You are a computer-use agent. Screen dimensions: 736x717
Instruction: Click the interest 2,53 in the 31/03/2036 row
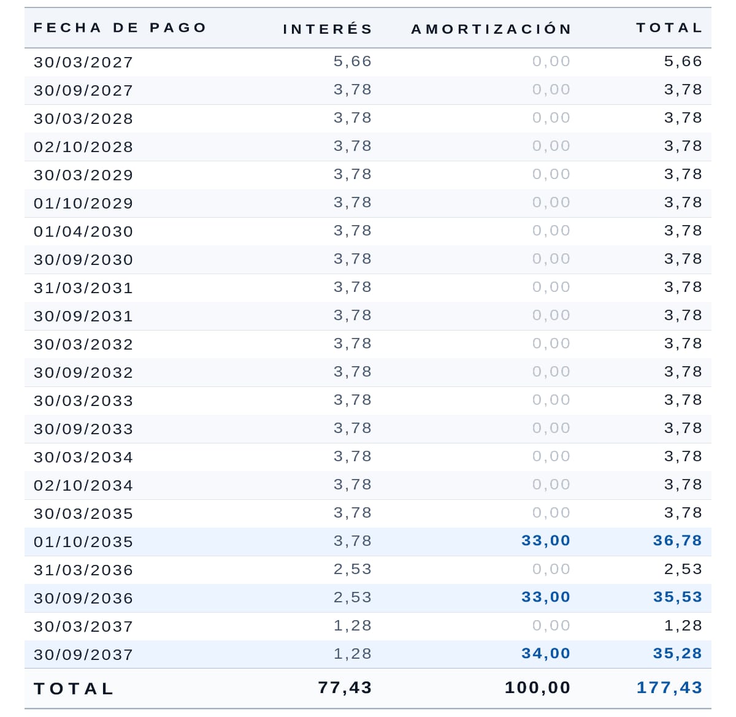coord(353,569)
